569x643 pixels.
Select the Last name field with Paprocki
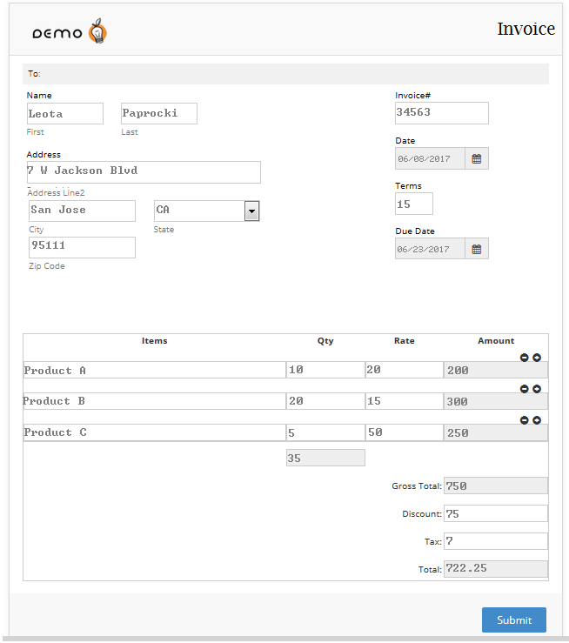tap(159, 113)
